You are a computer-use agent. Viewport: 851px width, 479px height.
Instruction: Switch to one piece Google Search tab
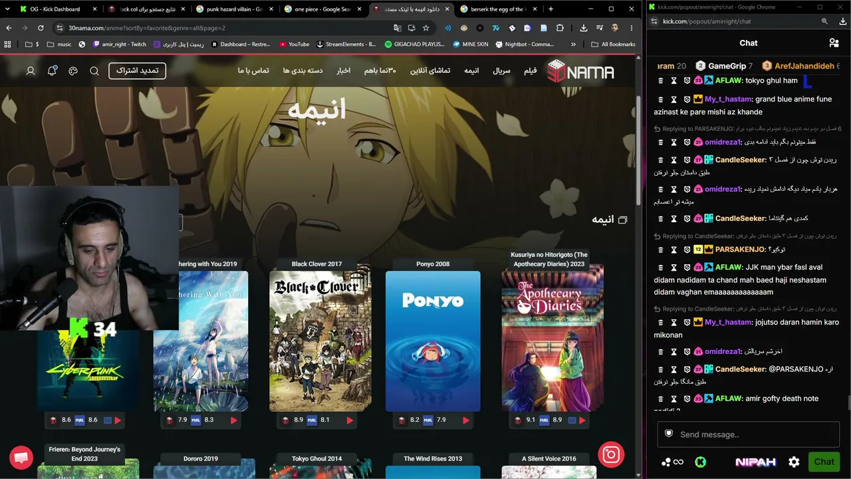coord(322,9)
